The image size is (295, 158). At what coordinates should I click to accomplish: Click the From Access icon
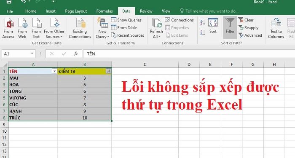[x=8, y=28]
